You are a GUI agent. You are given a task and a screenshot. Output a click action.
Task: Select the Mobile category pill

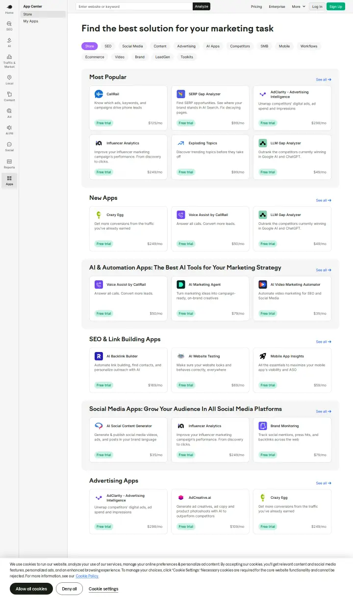[284, 46]
